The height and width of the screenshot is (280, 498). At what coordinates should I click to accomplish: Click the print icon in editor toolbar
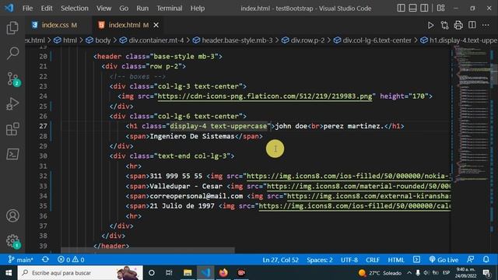pyautogui.click(x=458, y=25)
